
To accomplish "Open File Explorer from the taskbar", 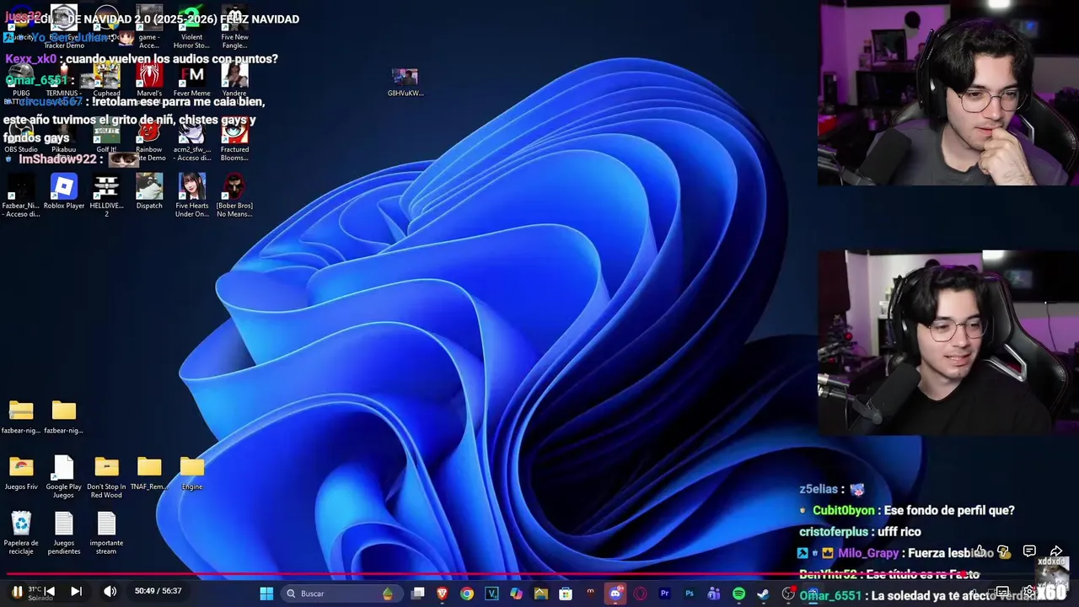I will [x=541, y=594].
